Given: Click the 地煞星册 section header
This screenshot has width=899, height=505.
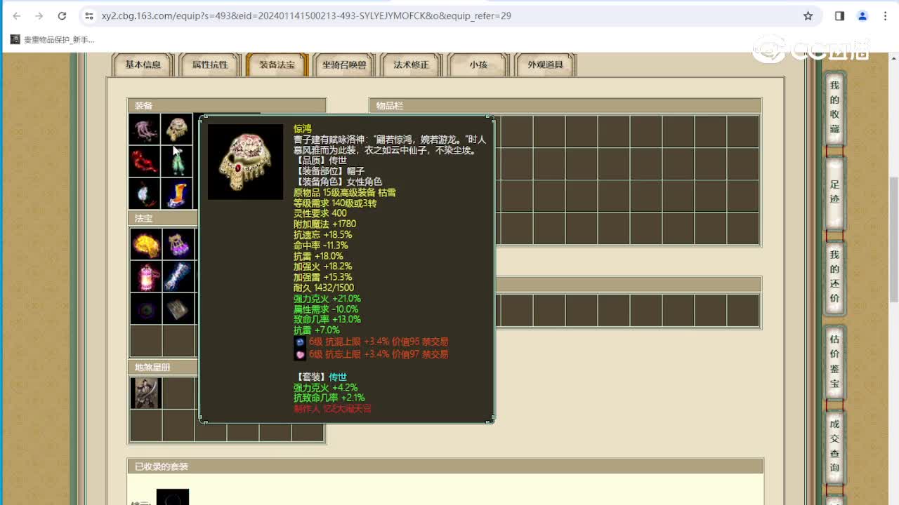Looking at the screenshot, I should pyautogui.click(x=163, y=368).
